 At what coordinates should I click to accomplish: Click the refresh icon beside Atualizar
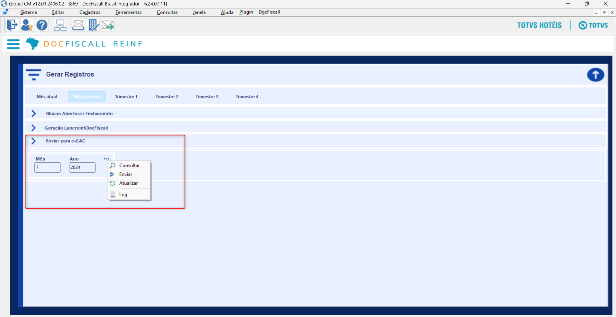point(113,183)
